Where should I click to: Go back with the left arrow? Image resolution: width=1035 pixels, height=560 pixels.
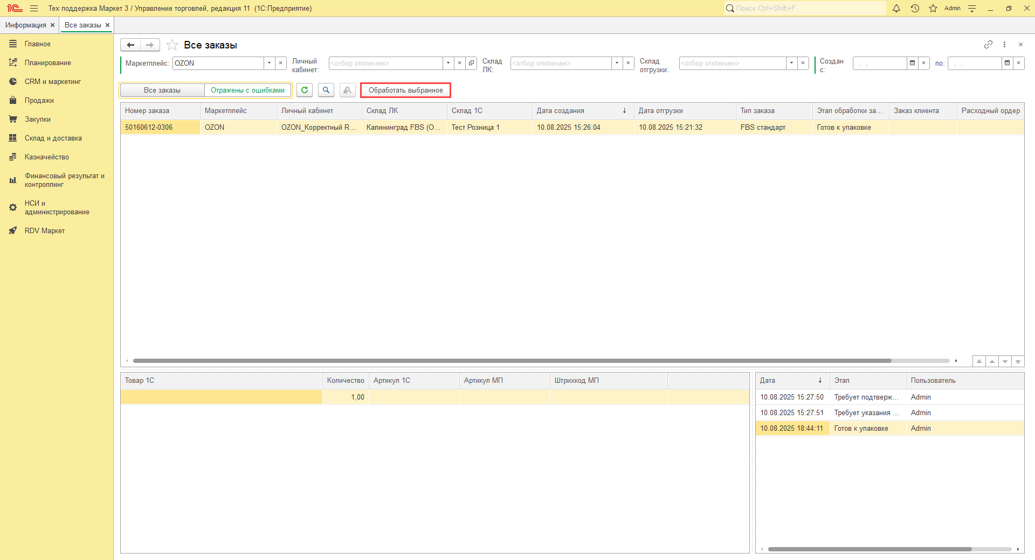[x=130, y=45]
